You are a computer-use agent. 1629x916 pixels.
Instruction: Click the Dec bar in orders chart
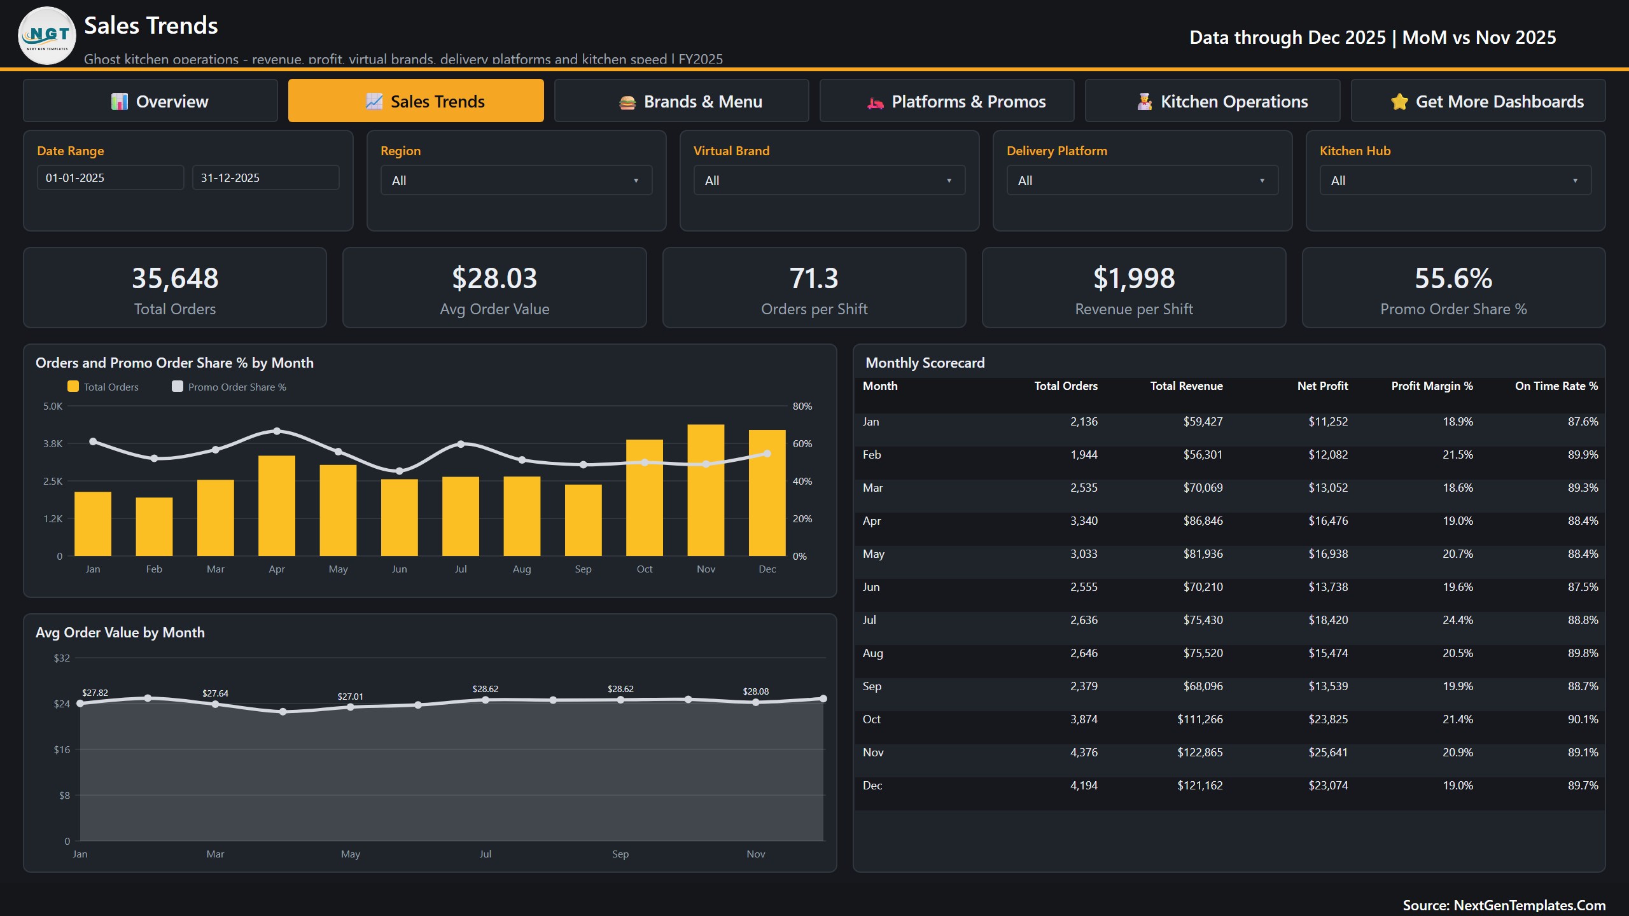[767, 493]
